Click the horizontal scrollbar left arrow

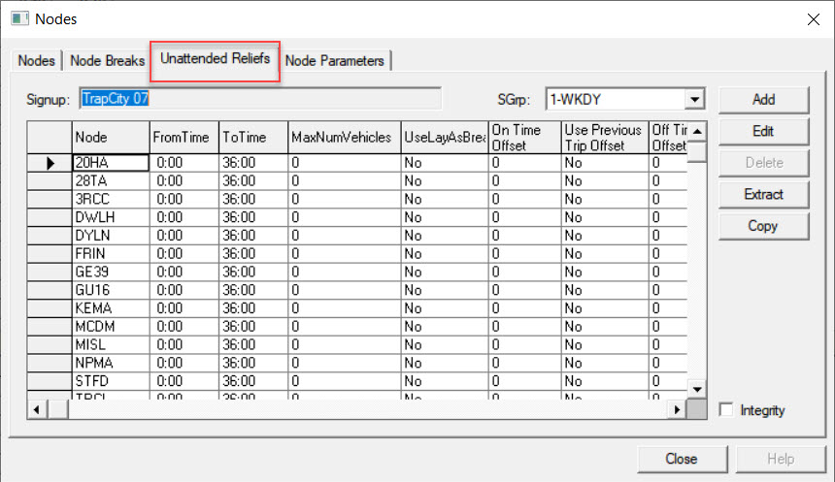37,410
